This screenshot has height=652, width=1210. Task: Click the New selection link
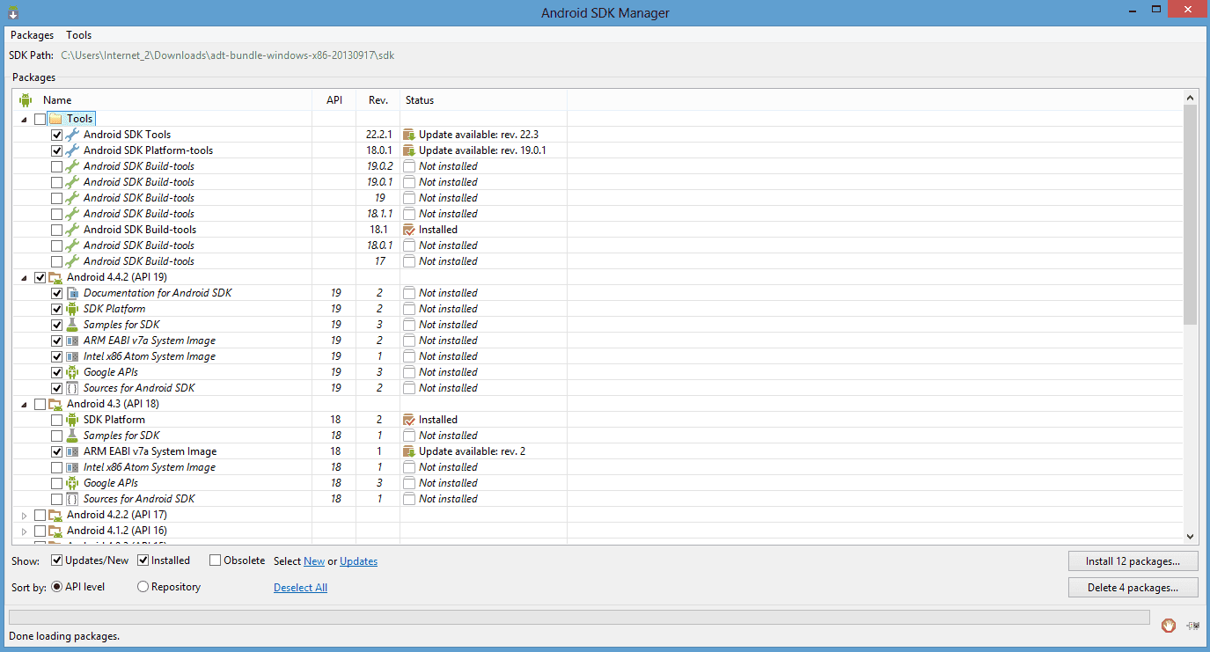click(314, 561)
